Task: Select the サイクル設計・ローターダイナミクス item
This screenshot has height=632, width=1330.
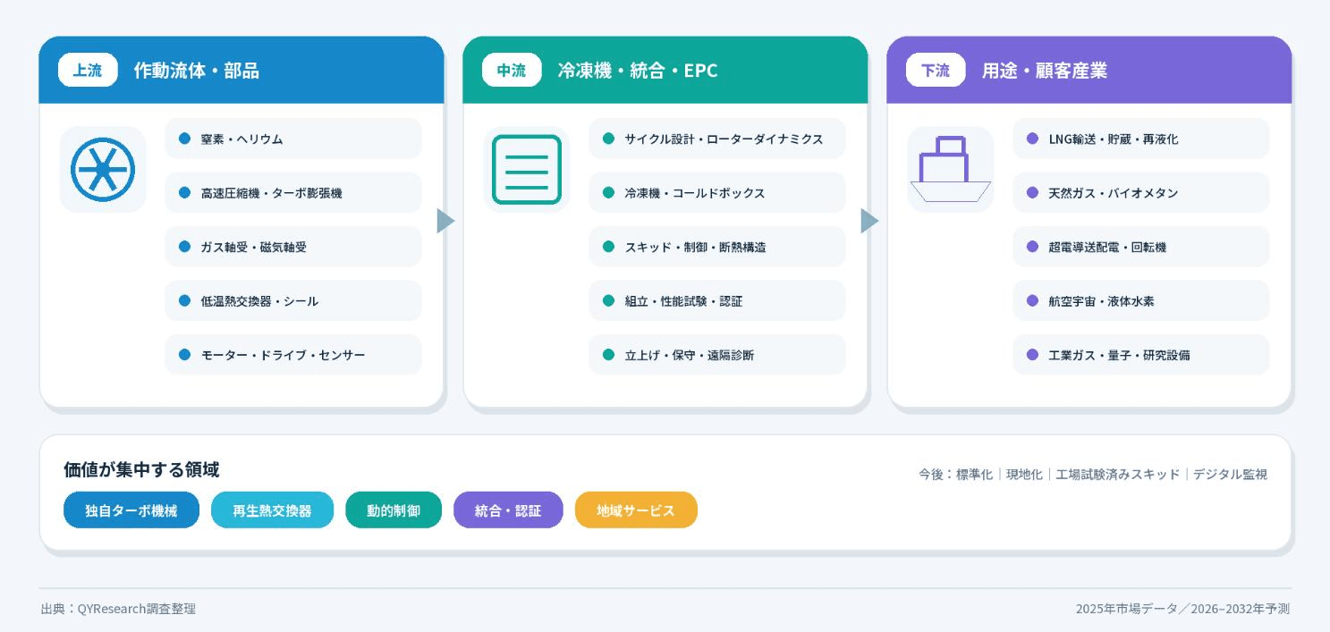Action: click(717, 139)
